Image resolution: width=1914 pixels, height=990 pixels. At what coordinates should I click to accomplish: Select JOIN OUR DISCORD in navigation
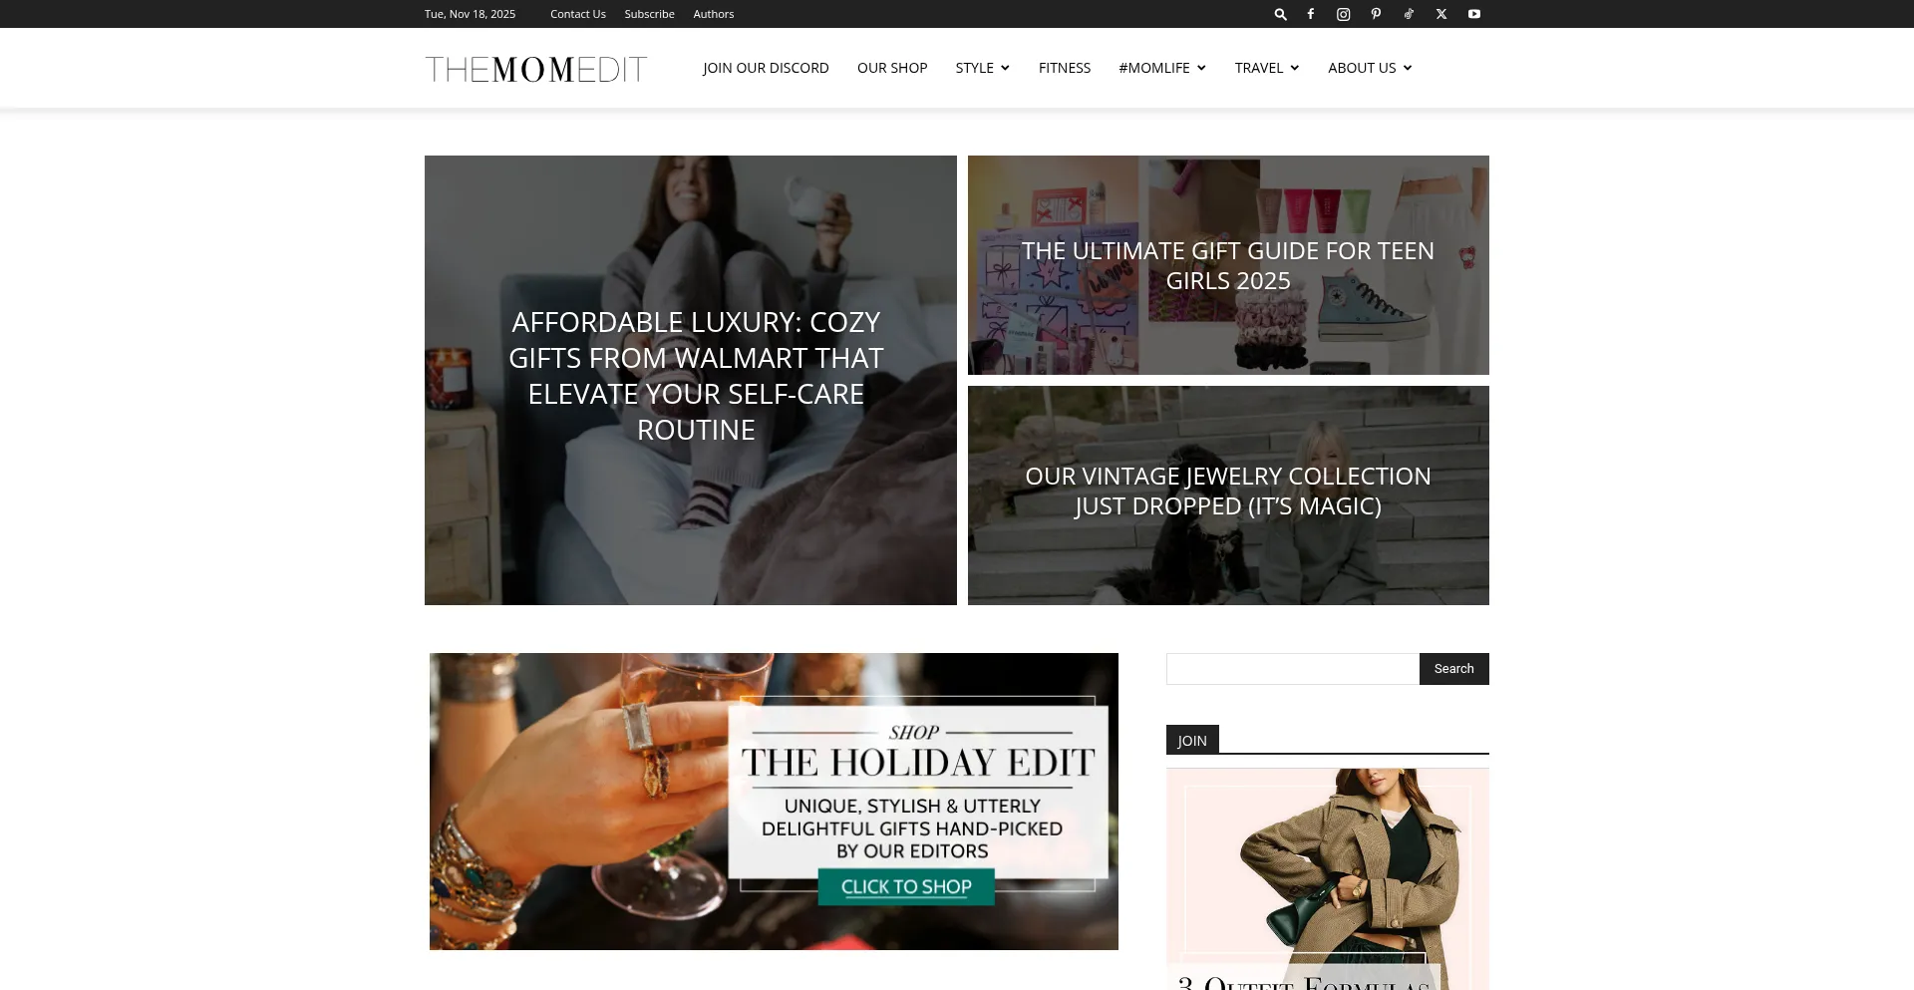coord(766,68)
